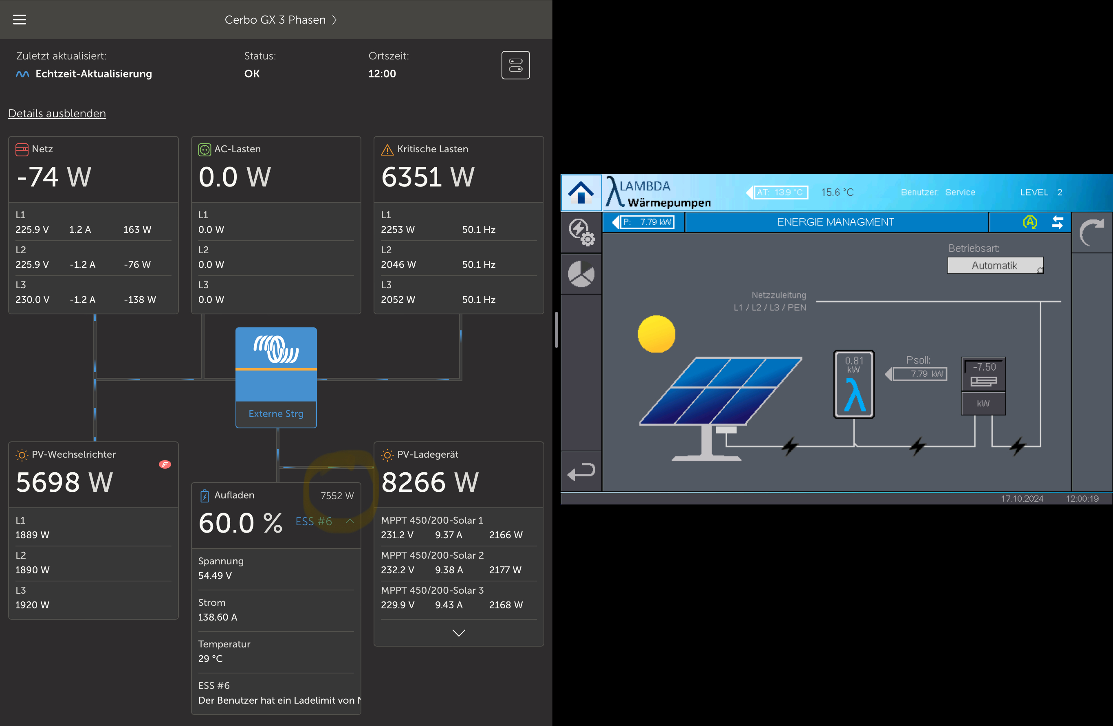Click the curved forward arrow icon
1113x726 pixels.
[x=1091, y=232]
